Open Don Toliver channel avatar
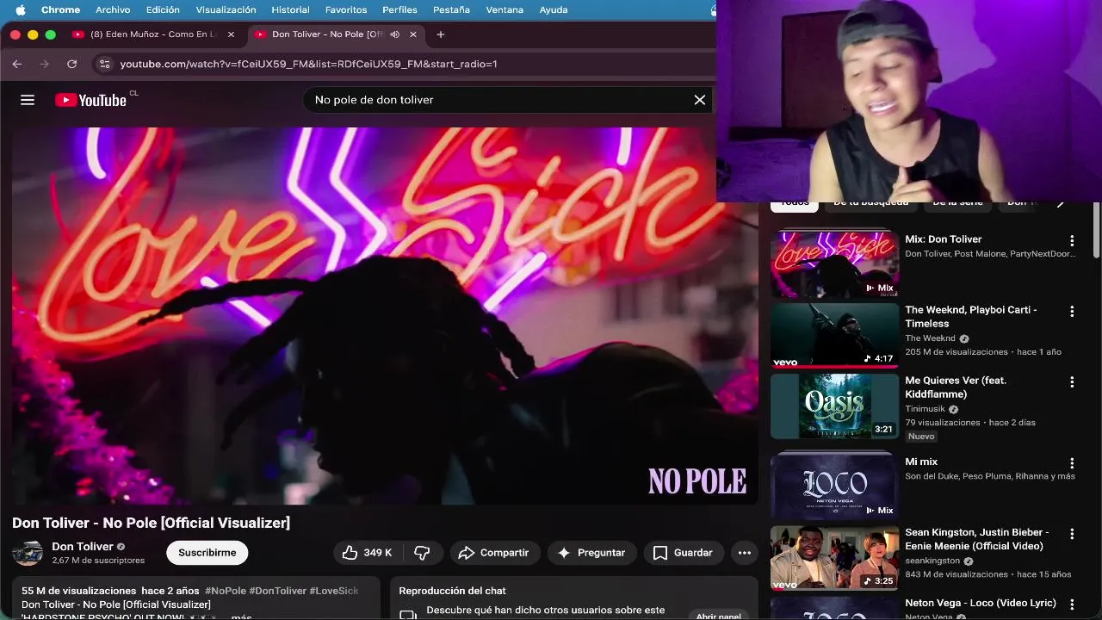Image resolution: width=1102 pixels, height=620 pixels. 28,553
